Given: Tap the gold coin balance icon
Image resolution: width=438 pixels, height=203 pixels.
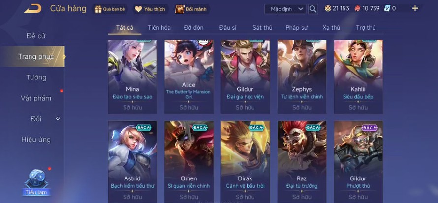Looking at the screenshot, I should tap(328, 9).
